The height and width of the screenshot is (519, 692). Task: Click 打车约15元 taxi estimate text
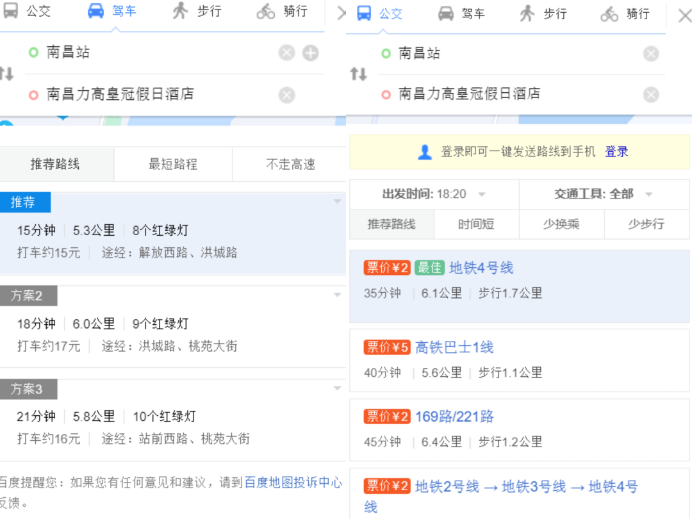(49, 253)
